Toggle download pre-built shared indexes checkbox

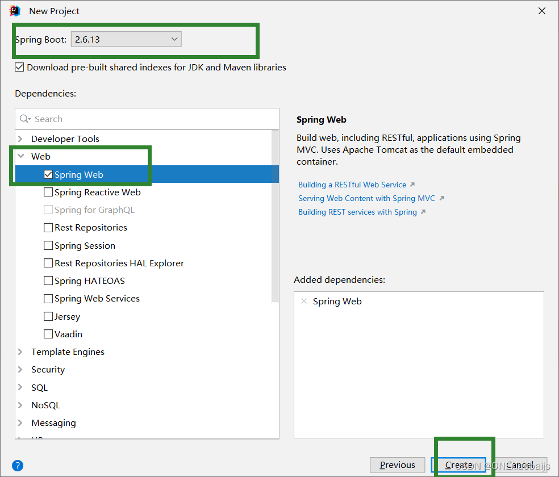(x=19, y=67)
